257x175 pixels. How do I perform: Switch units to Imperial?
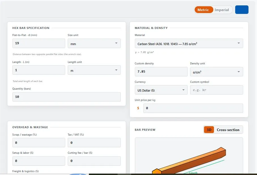[x=222, y=10]
